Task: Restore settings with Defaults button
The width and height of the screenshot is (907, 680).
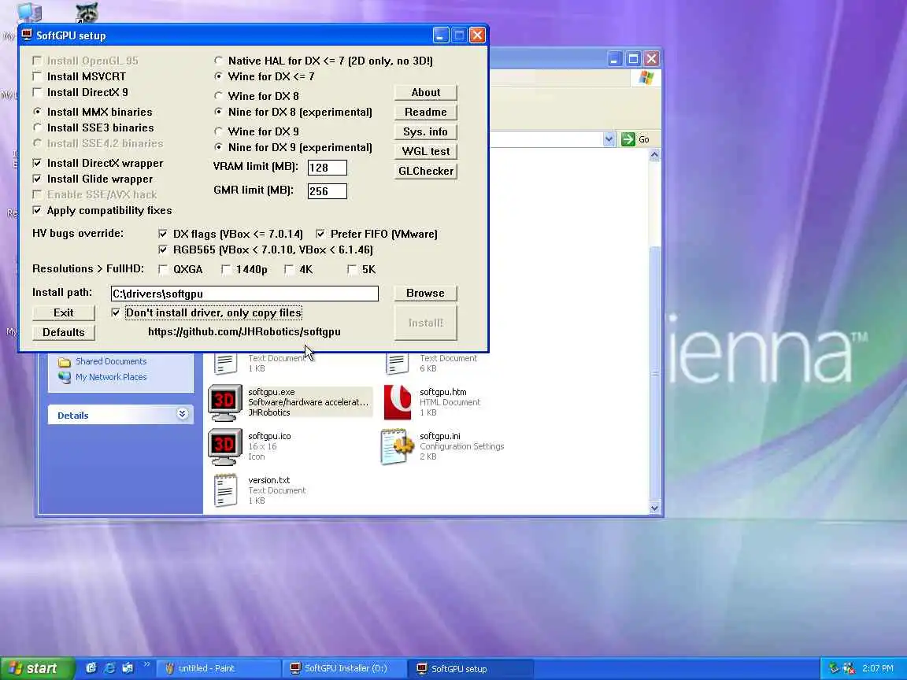Action: (x=64, y=332)
